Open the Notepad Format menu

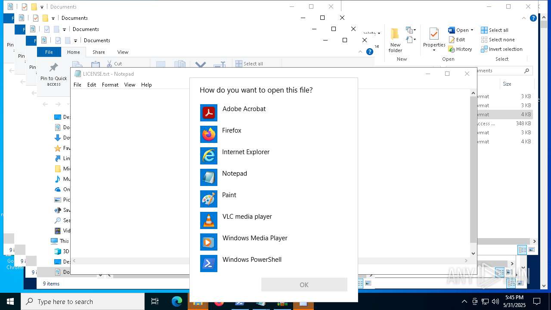pyautogui.click(x=110, y=85)
